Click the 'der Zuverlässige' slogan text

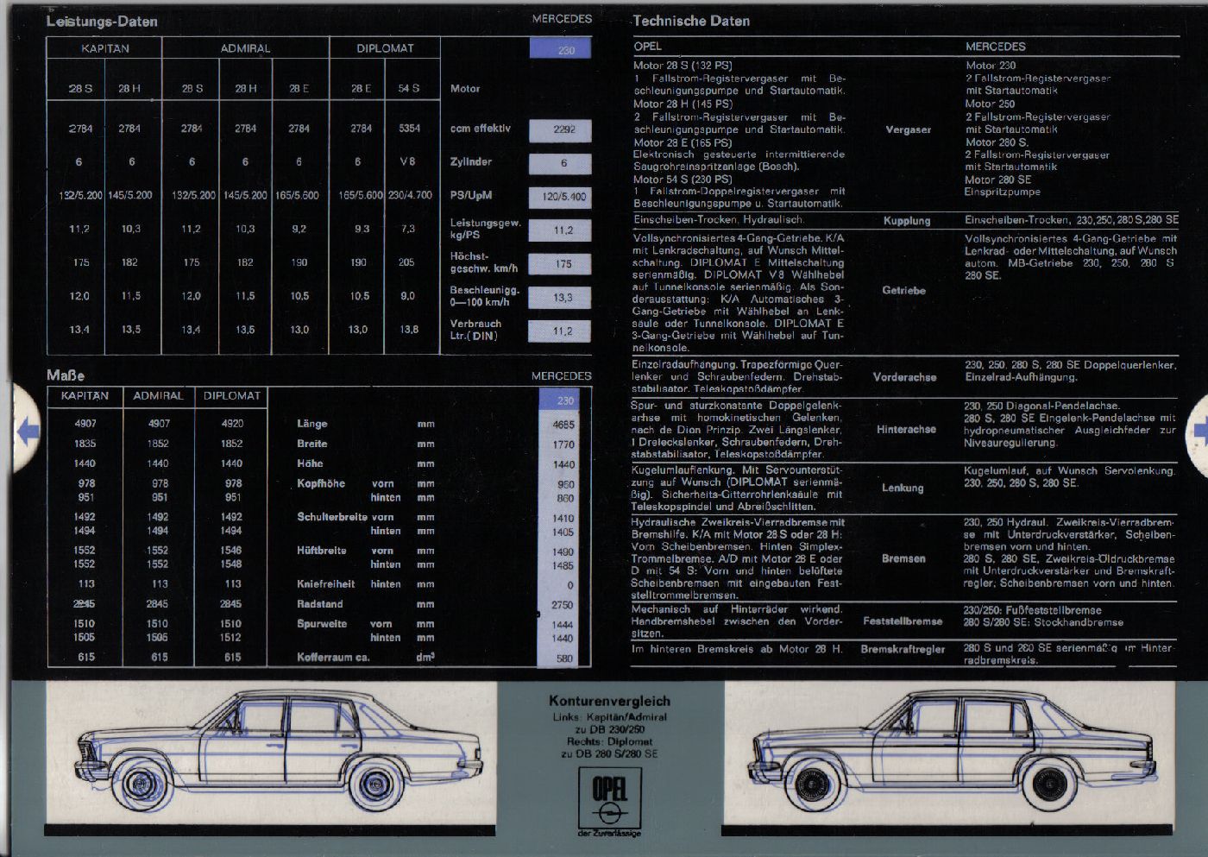609,834
